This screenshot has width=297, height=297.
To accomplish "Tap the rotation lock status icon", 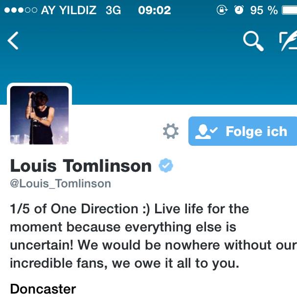I will [222, 10].
